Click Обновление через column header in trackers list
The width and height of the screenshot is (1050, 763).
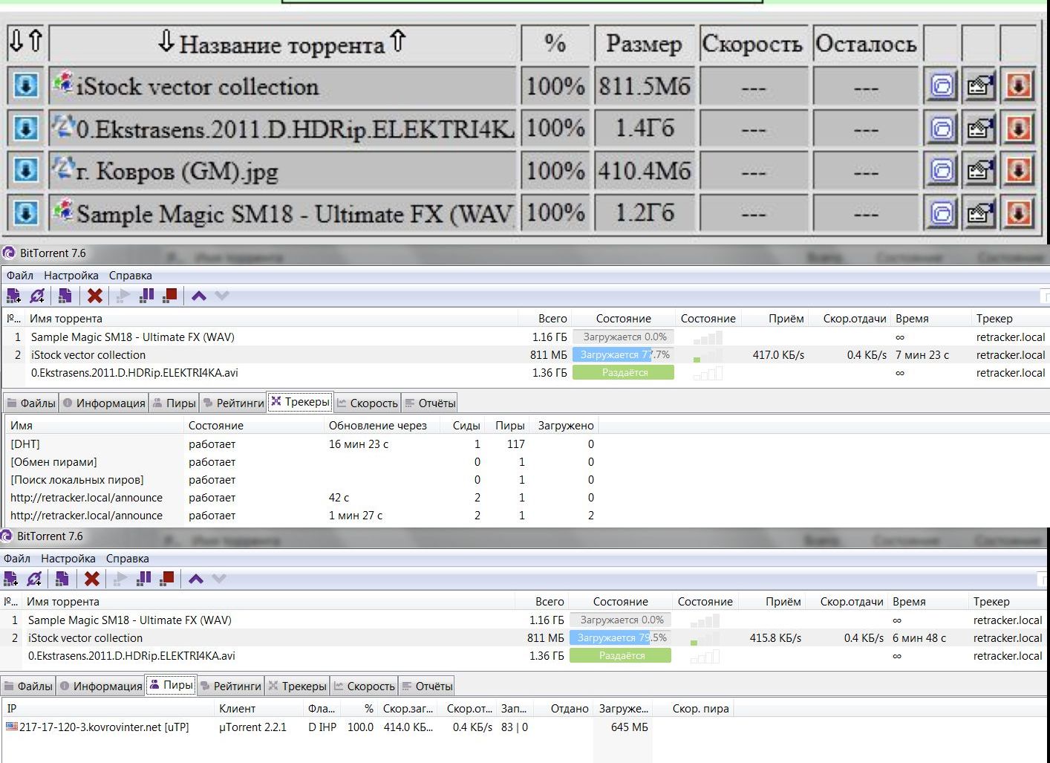pyautogui.click(x=383, y=426)
